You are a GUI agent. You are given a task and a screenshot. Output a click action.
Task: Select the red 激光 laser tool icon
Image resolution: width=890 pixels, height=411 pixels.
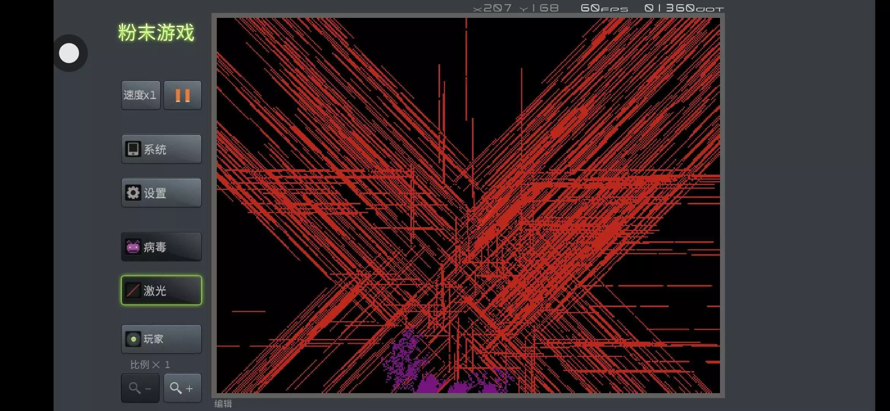133,290
